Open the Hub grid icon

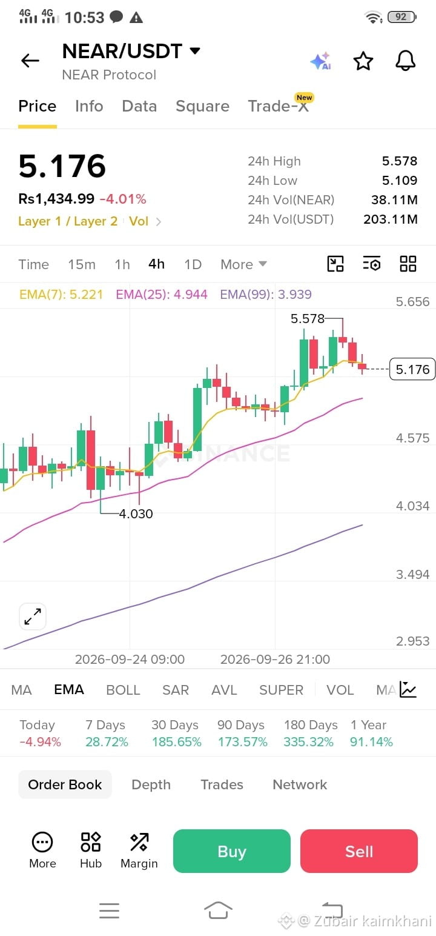point(91,851)
